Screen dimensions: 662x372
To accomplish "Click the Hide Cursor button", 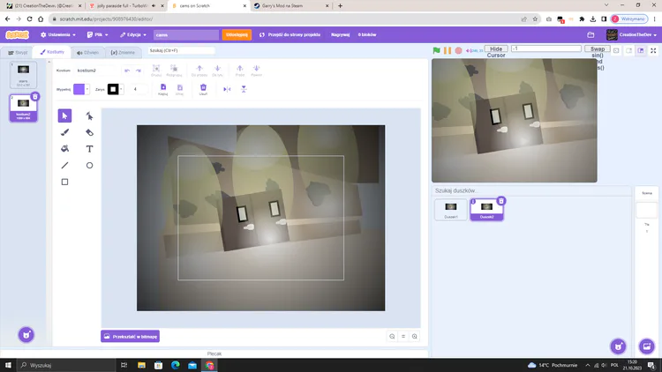I will [496, 49].
